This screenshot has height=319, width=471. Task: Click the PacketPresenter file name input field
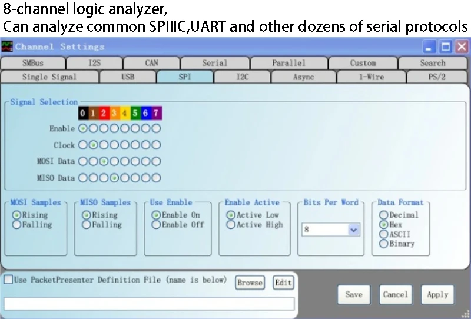click(x=149, y=304)
